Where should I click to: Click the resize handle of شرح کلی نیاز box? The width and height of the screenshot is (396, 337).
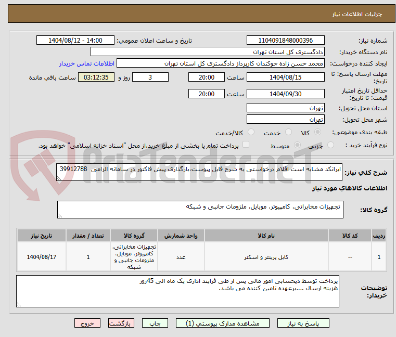point(59,178)
